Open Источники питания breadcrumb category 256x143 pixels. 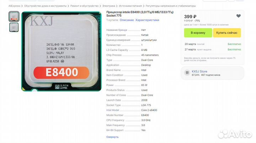click(130, 6)
